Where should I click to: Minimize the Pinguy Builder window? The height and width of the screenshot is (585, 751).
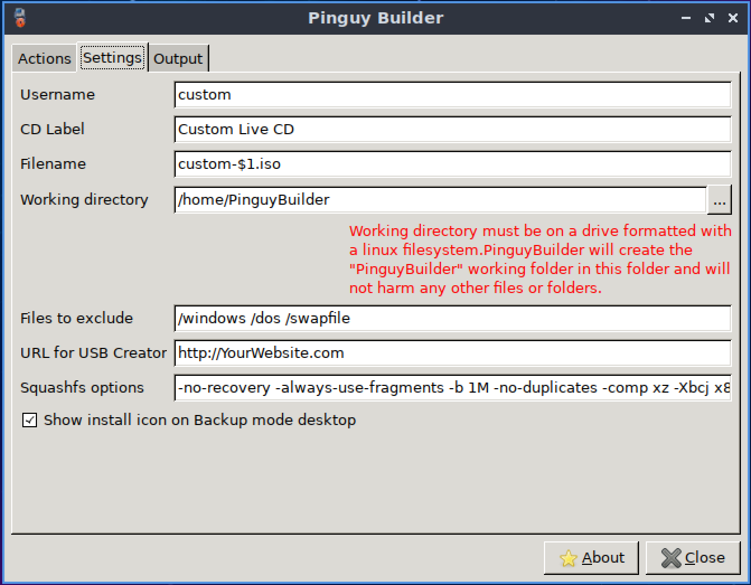(x=686, y=18)
